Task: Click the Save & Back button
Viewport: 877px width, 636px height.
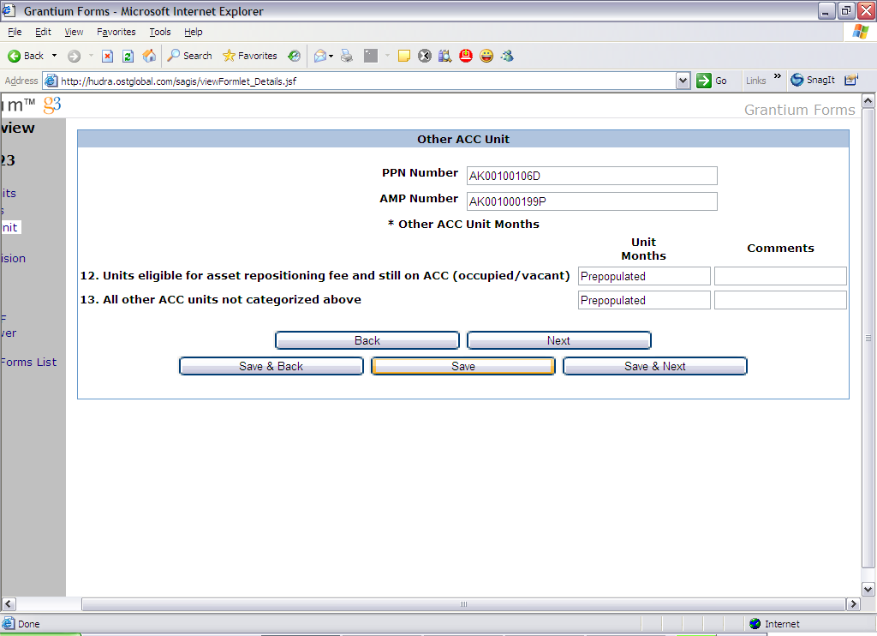Action: (x=271, y=366)
